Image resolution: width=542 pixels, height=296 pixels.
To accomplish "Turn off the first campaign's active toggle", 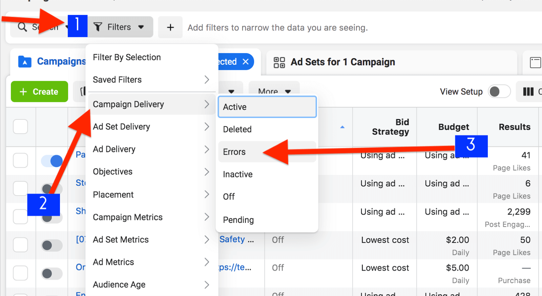I will 52,161.
